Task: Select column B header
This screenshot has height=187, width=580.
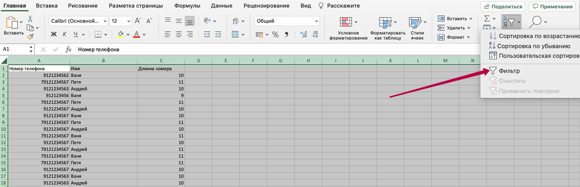Action: (x=103, y=61)
